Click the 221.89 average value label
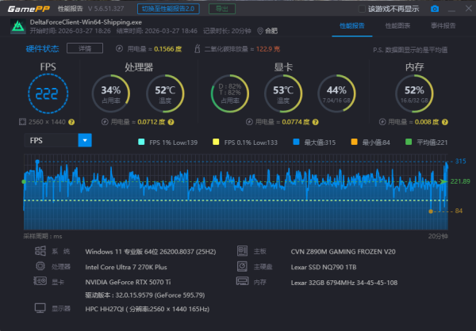This screenshot has width=476, height=331. tap(460, 181)
